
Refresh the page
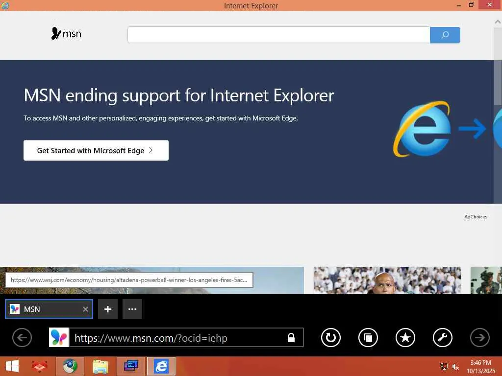click(x=331, y=338)
